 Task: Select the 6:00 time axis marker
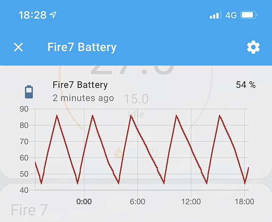pyautogui.click(x=138, y=202)
